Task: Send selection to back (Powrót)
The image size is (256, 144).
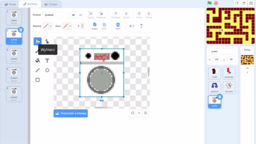Action: click(149, 15)
